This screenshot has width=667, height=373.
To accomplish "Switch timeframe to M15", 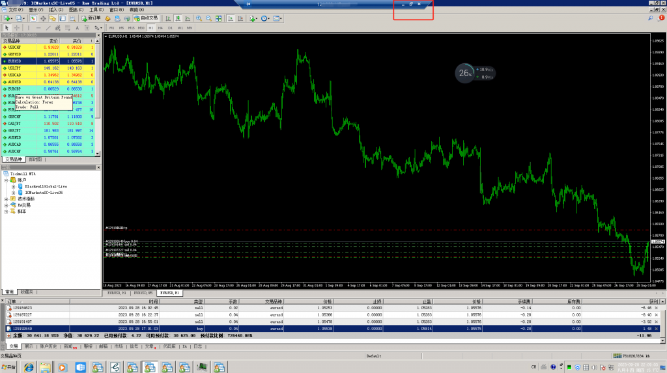I will (x=131, y=27).
